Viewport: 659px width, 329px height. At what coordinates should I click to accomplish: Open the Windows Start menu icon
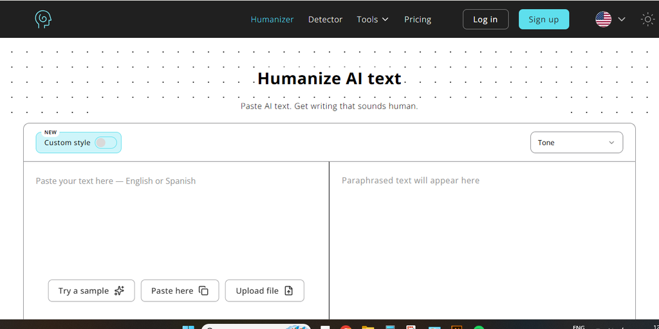tap(189, 328)
